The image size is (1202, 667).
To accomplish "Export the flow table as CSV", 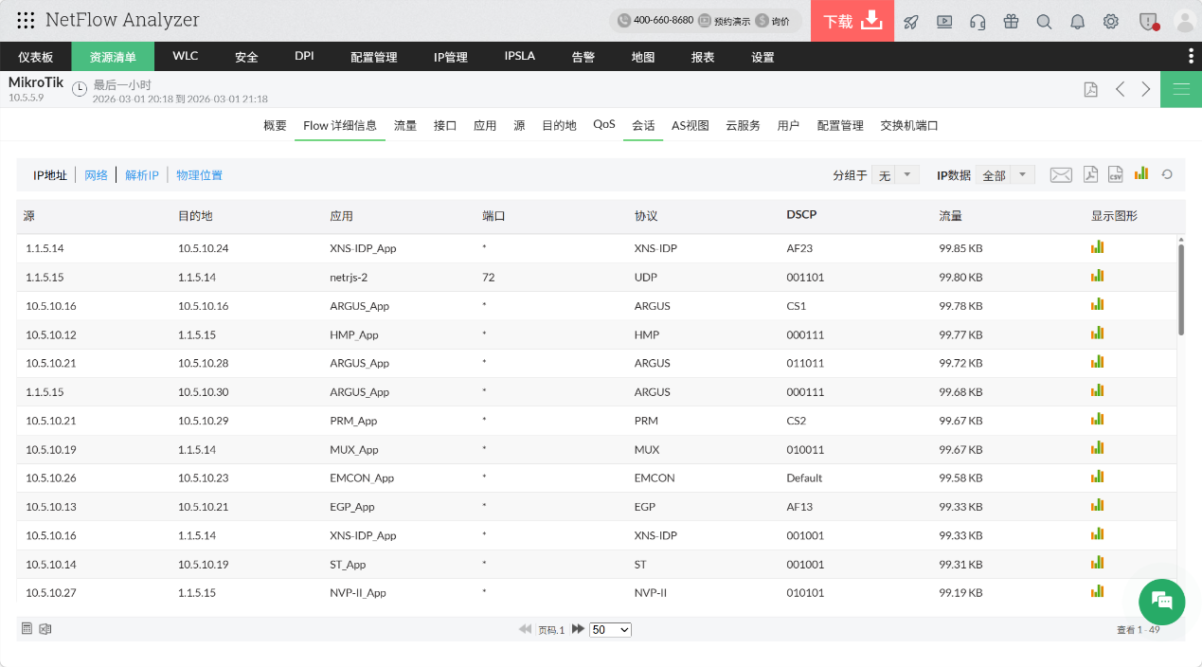I will click(x=1115, y=173).
